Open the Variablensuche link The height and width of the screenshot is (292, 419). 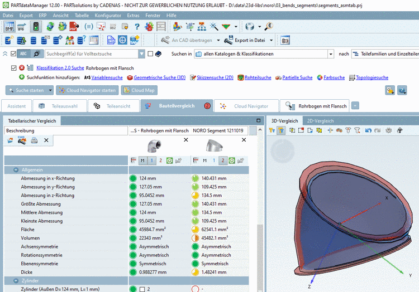(x=107, y=77)
